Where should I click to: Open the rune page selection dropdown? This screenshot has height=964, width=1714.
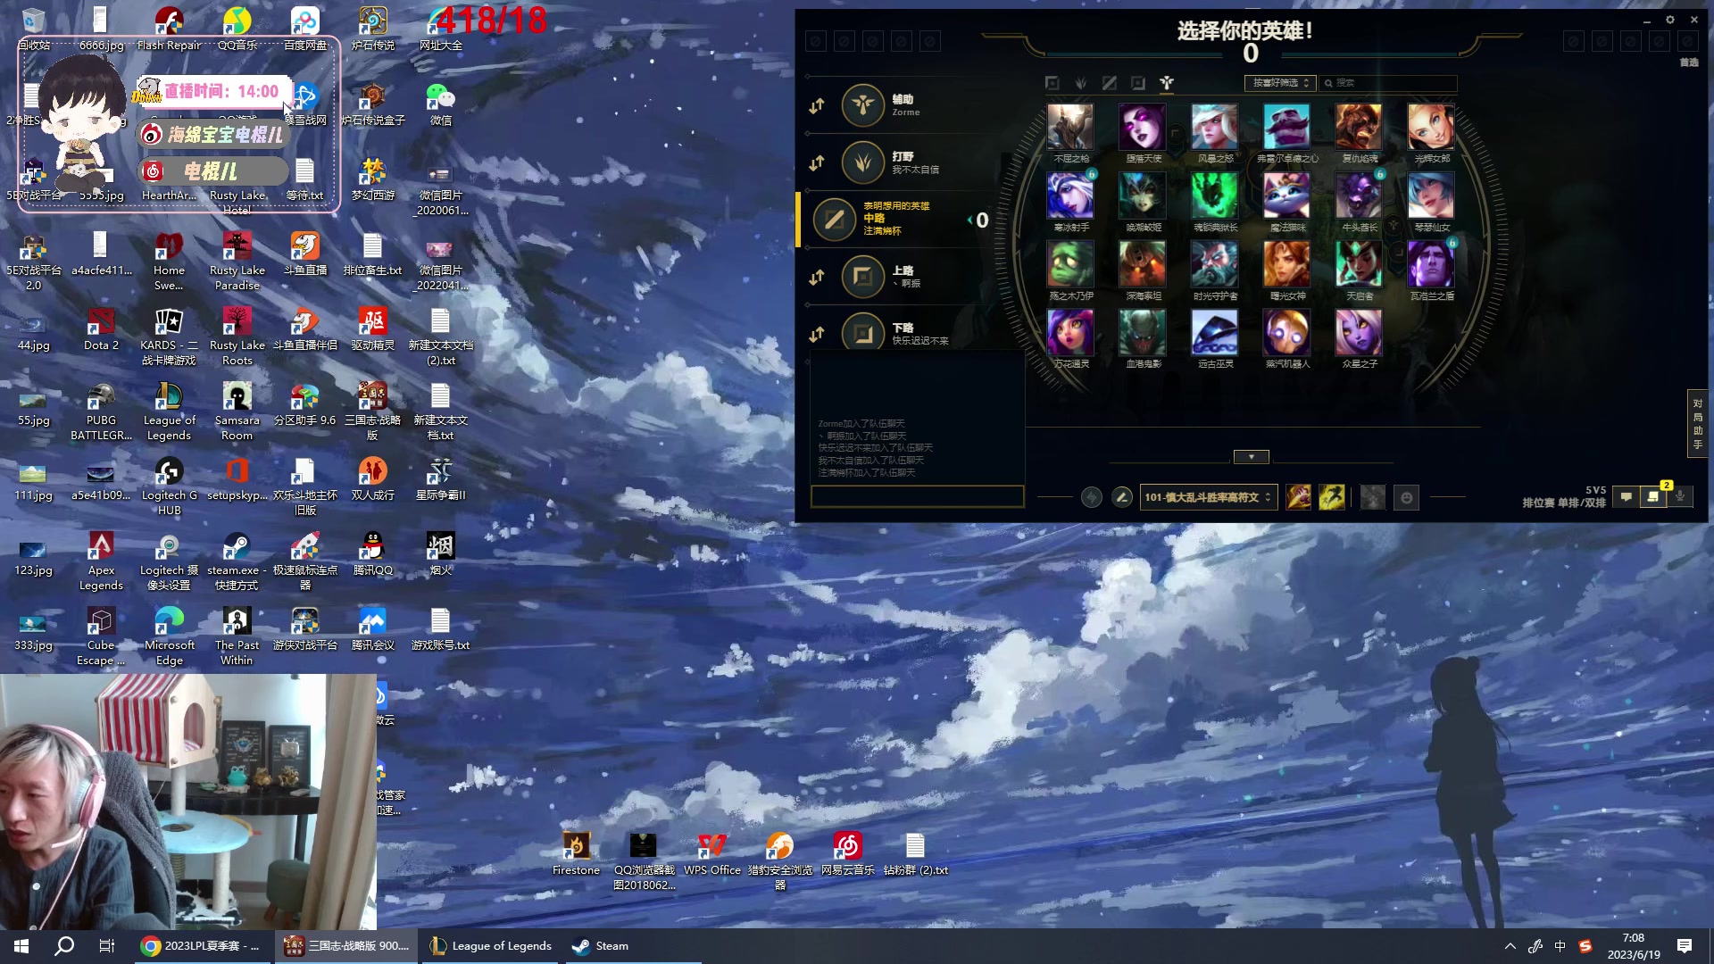click(1209, 497)
